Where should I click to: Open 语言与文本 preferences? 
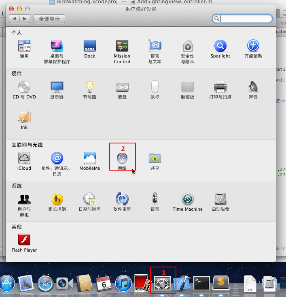[155, 52]
